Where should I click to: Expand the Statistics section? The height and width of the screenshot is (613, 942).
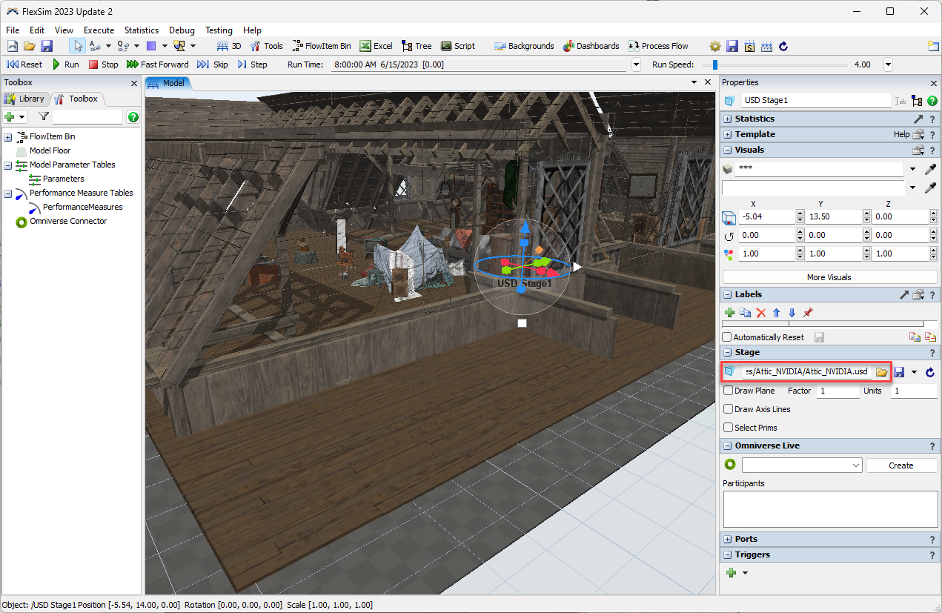click(x=728, y=119)
